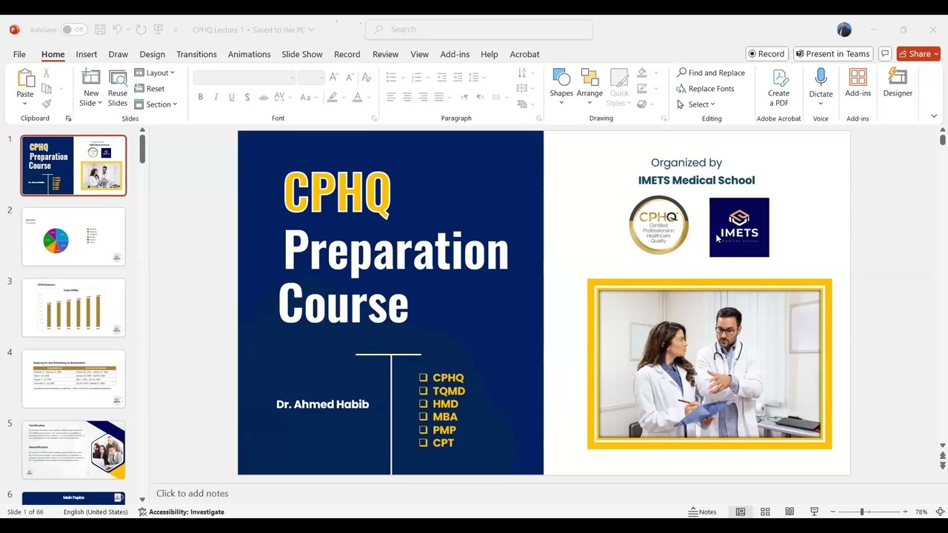Click the user account avatar
The width and height of the screenshot is (948, 533).
tap(844, 30)
